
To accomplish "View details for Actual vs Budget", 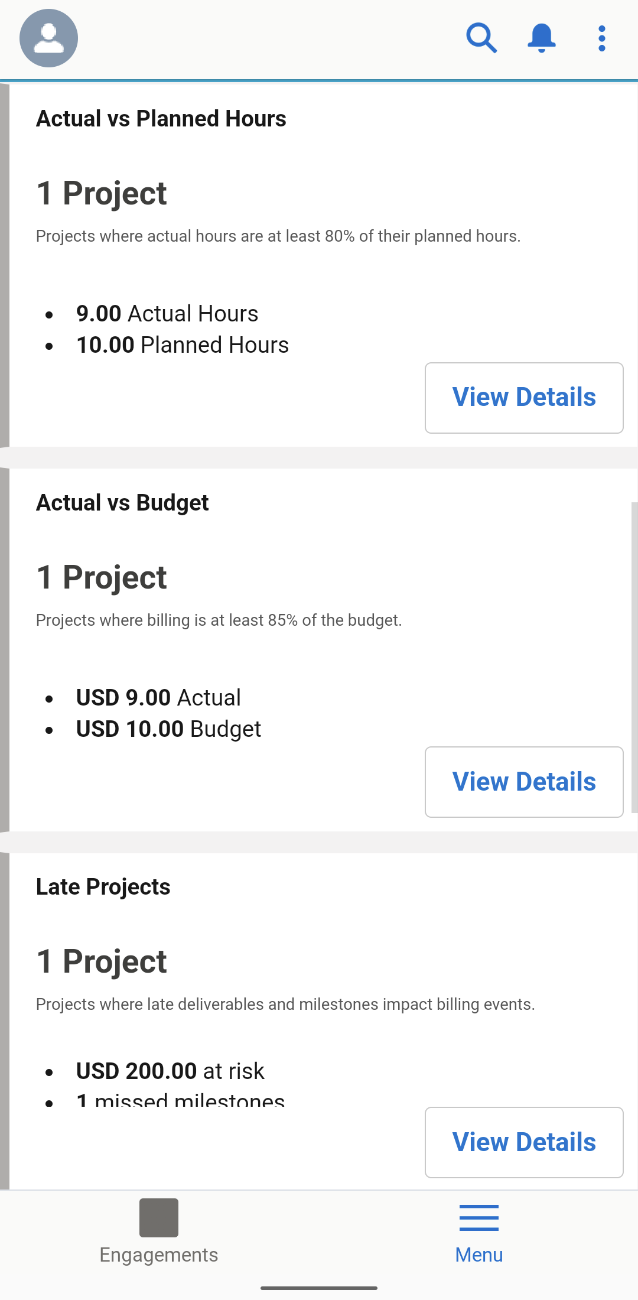I will click(524, 782).
